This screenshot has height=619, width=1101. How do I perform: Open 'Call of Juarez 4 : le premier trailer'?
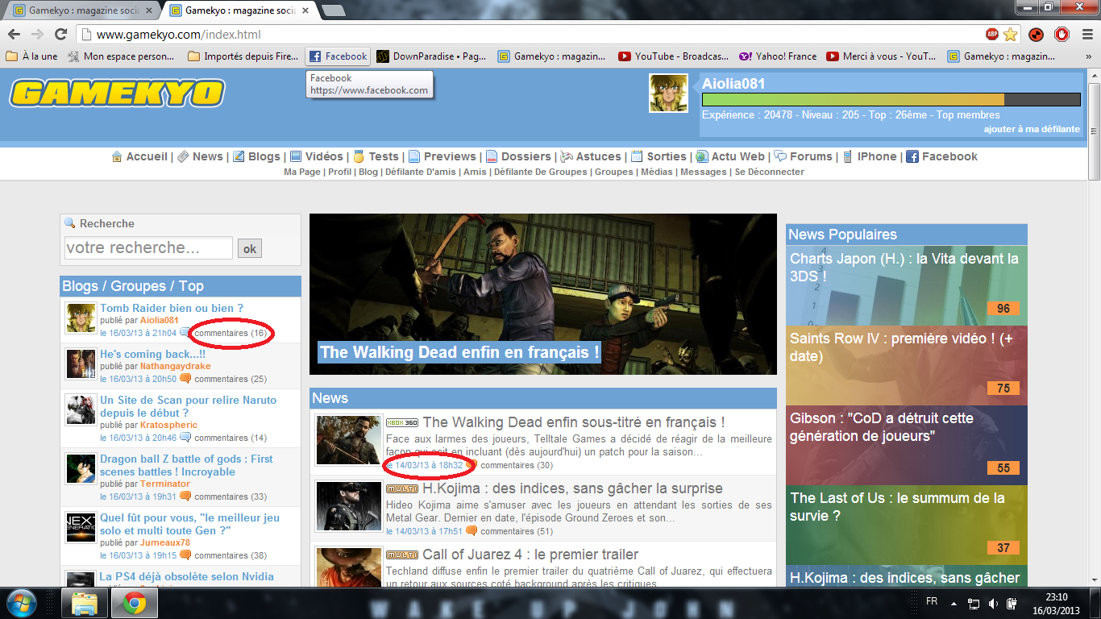[530, 555]
